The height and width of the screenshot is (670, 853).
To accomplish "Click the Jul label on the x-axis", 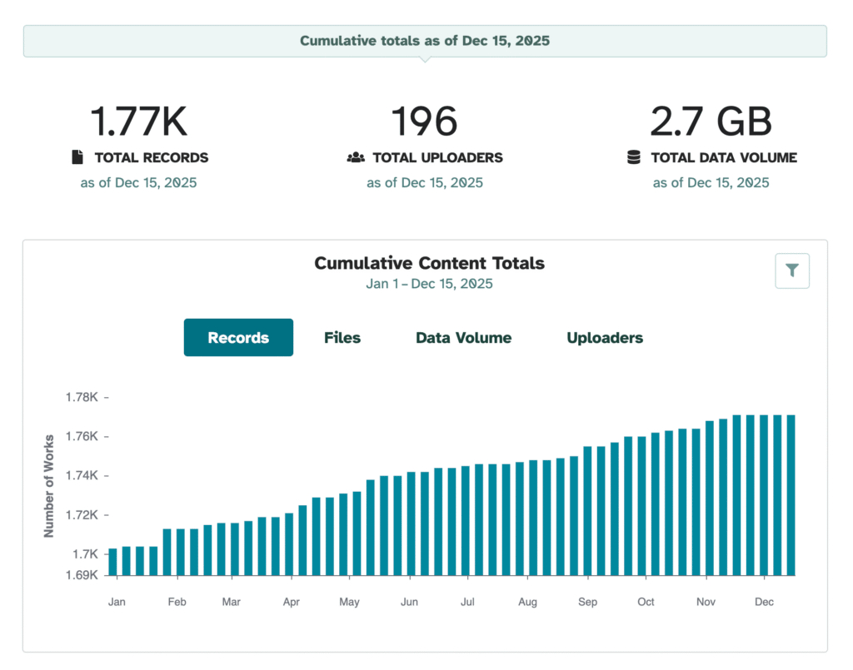I will click(x=467, y=602).
